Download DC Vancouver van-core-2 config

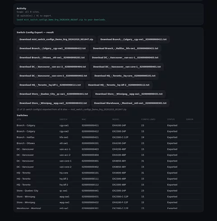[x=53, y=76]
